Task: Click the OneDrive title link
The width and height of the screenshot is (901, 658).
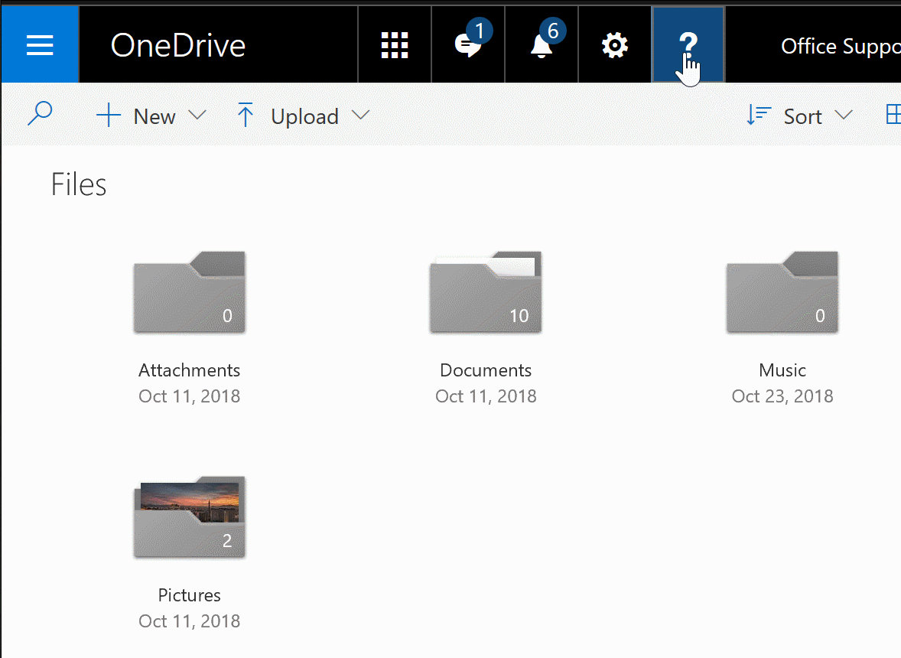Action: (178, 45)
